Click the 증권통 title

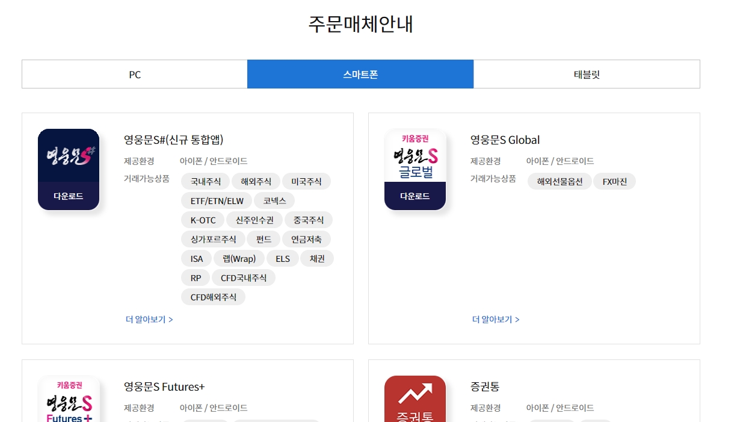click(x=485, y=386)
